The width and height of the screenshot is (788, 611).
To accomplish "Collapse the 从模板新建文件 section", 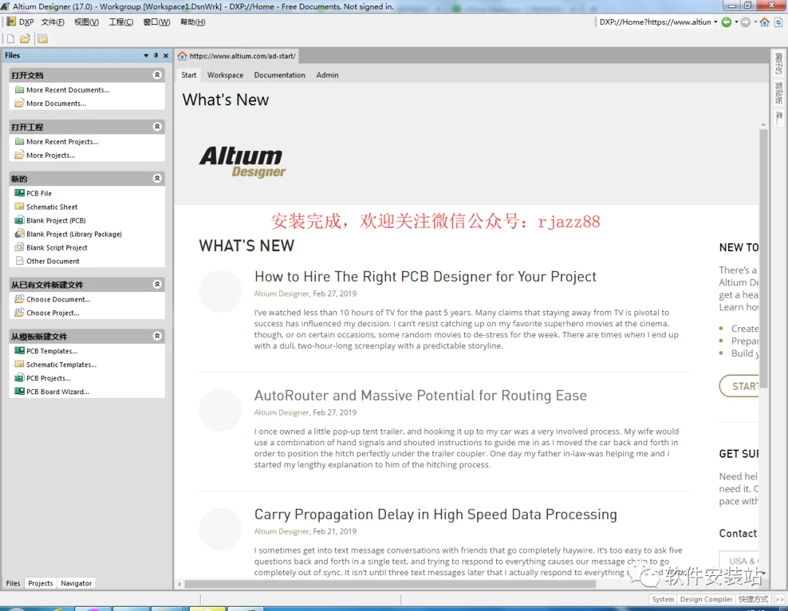I will pos(158,336).
